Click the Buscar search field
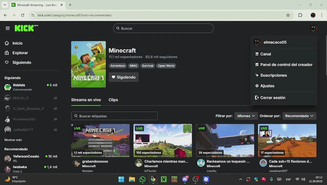Screen dimensions: 327x185 (x=163, y=28)
